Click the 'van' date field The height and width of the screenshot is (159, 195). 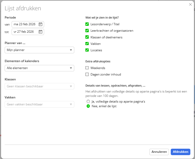(x=25, y=24)
